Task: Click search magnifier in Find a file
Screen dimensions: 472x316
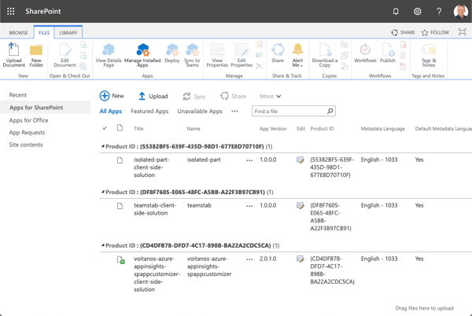Action: 330,112
